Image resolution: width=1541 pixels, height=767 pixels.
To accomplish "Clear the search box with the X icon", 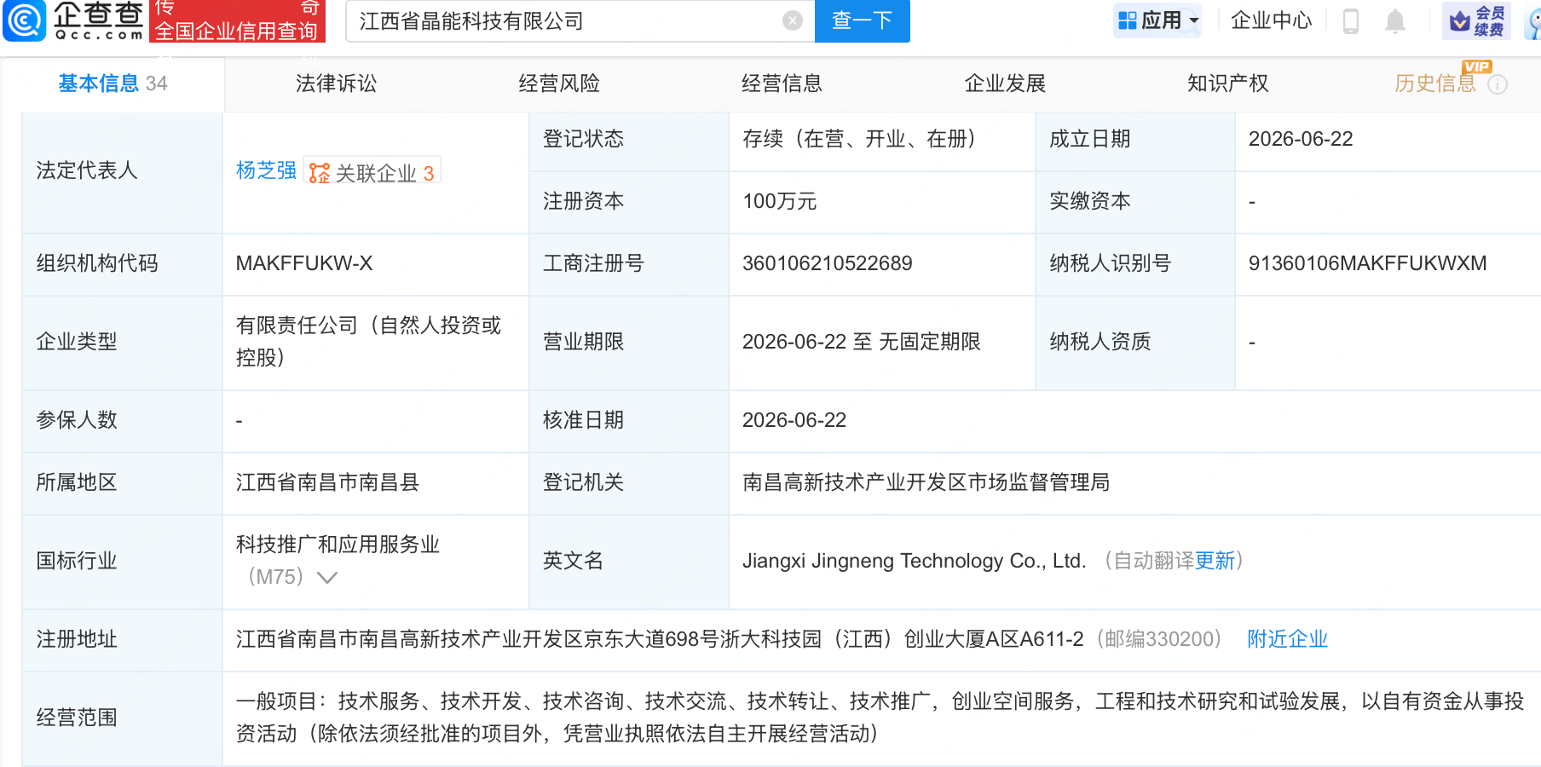I will click(793, 20).
